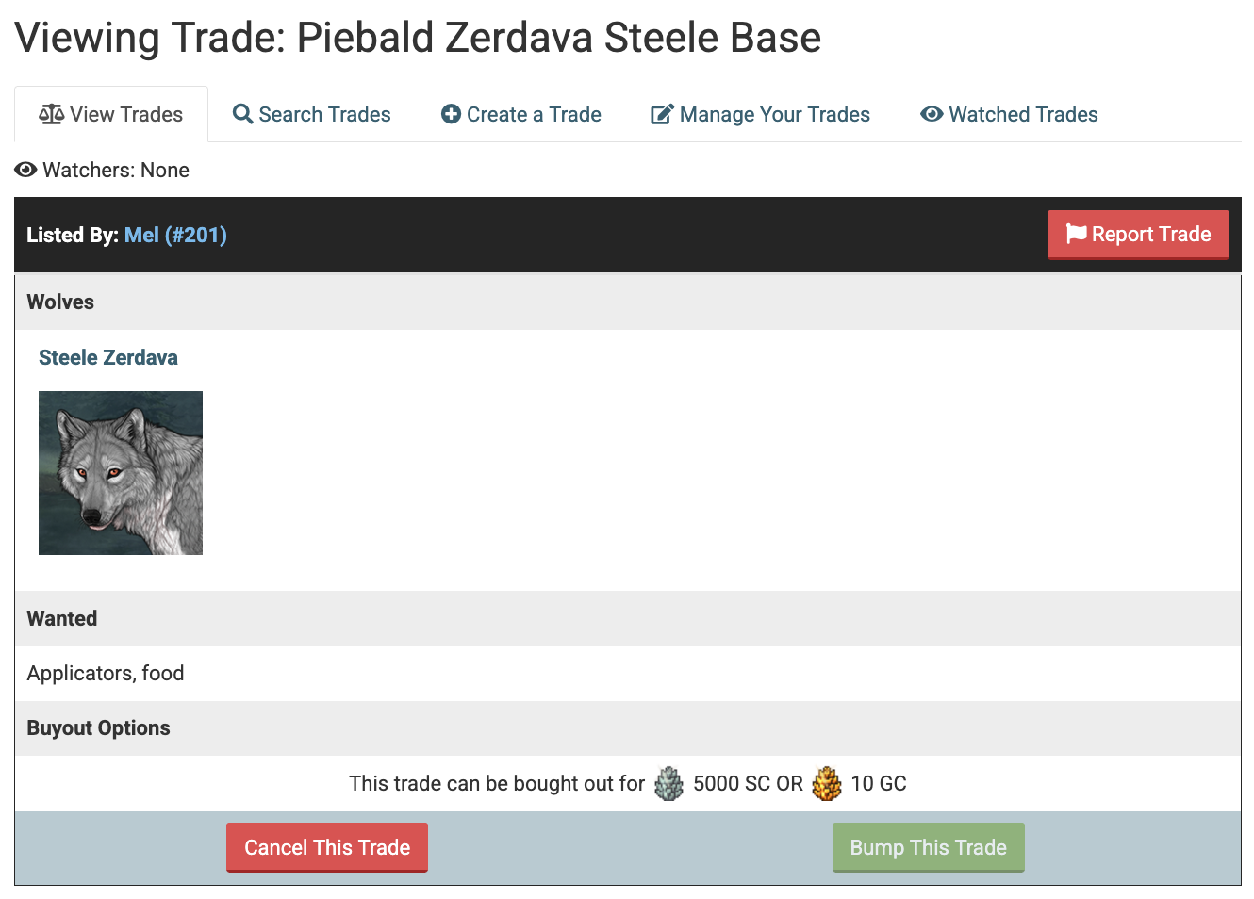Click the pencil edit Manage Your Trades icon

662,114
